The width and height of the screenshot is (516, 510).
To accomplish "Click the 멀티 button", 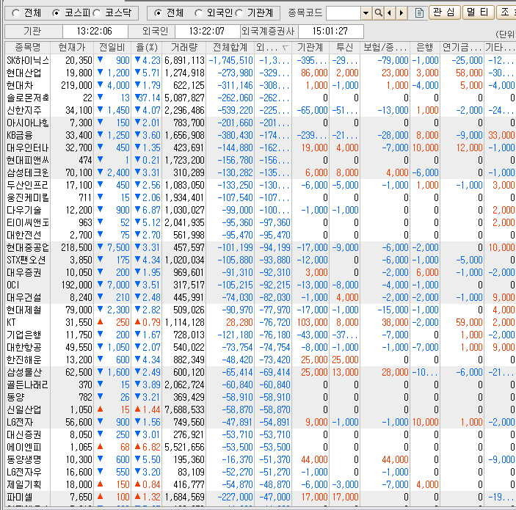I will click(x=478, y=12).
